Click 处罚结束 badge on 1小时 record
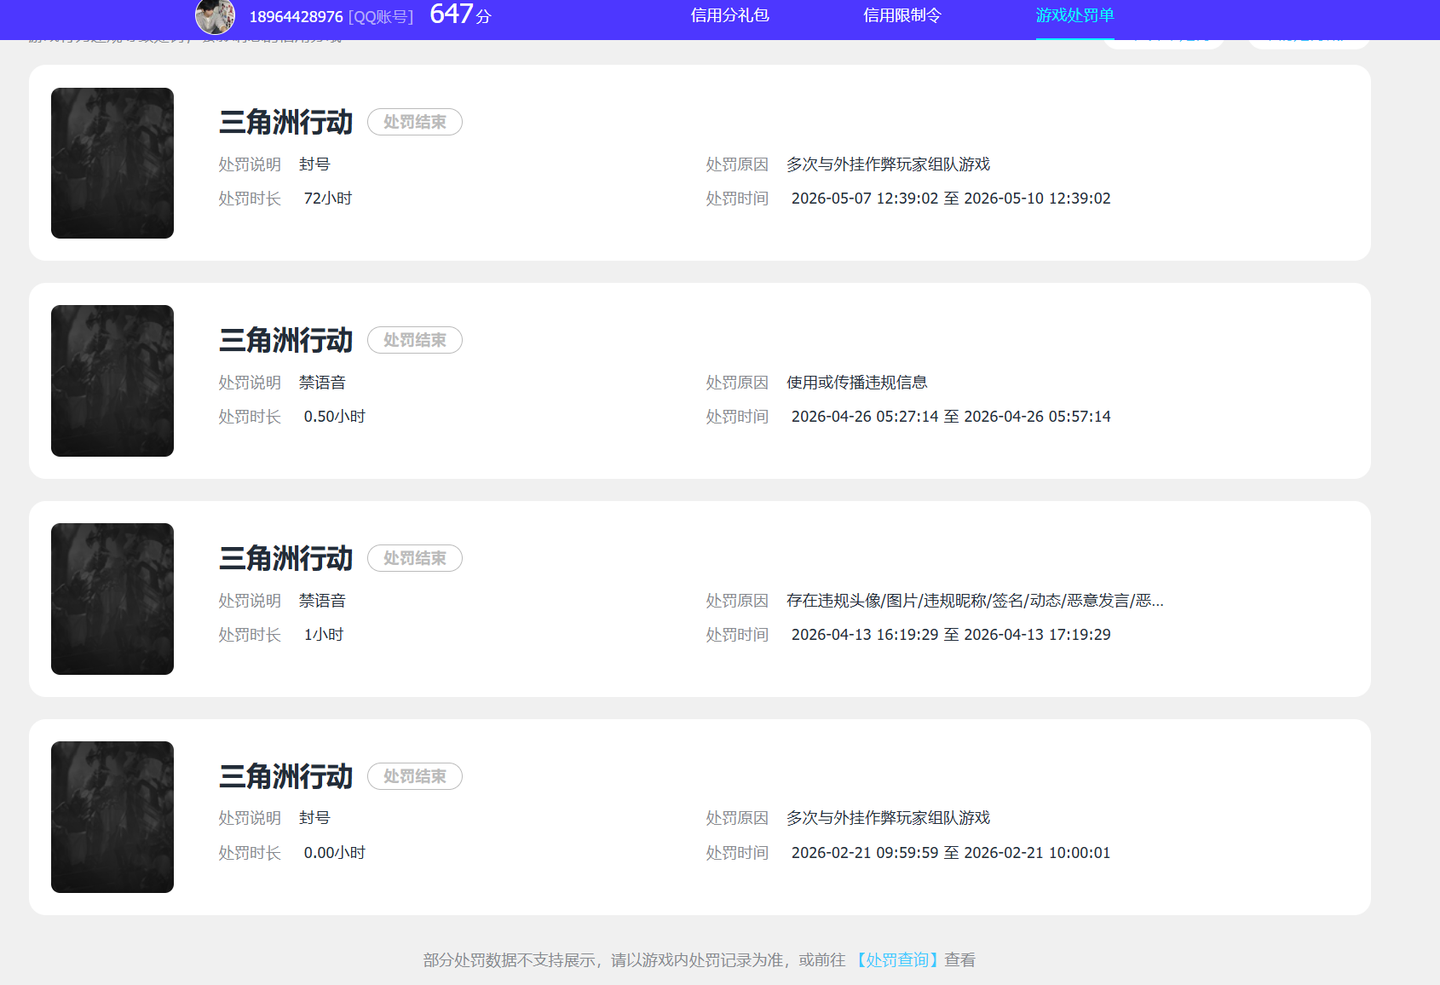Viewport: 1440px width, 985px height. [x=415, y=558]
